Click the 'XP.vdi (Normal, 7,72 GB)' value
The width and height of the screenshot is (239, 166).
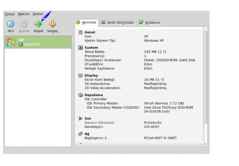coord(164,103)
